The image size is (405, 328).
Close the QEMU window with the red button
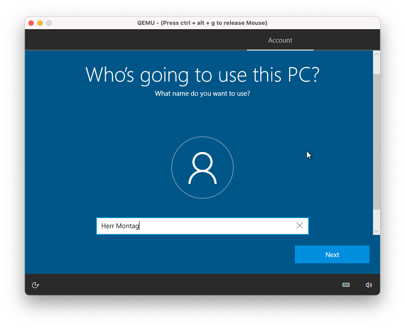tap(31, 23)
